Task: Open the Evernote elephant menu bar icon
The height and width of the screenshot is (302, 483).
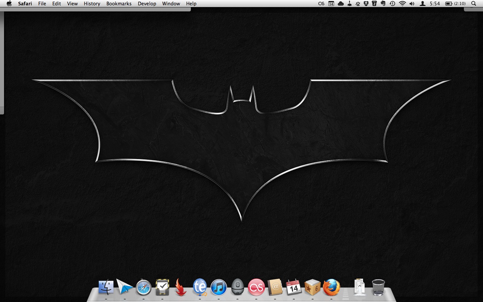Action: [383, 4]
